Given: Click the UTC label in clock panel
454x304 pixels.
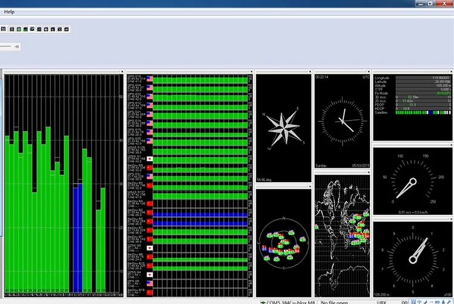Looking at the screenshot, I should click(366, 77).
